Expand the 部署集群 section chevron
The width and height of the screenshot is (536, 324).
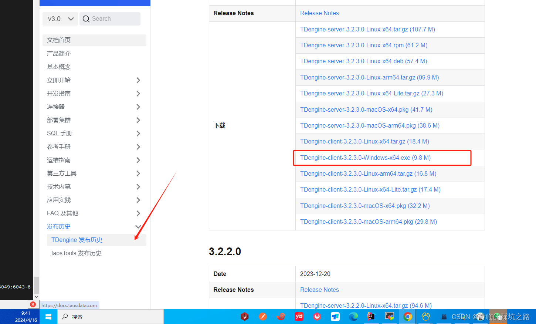pos(138,120)
